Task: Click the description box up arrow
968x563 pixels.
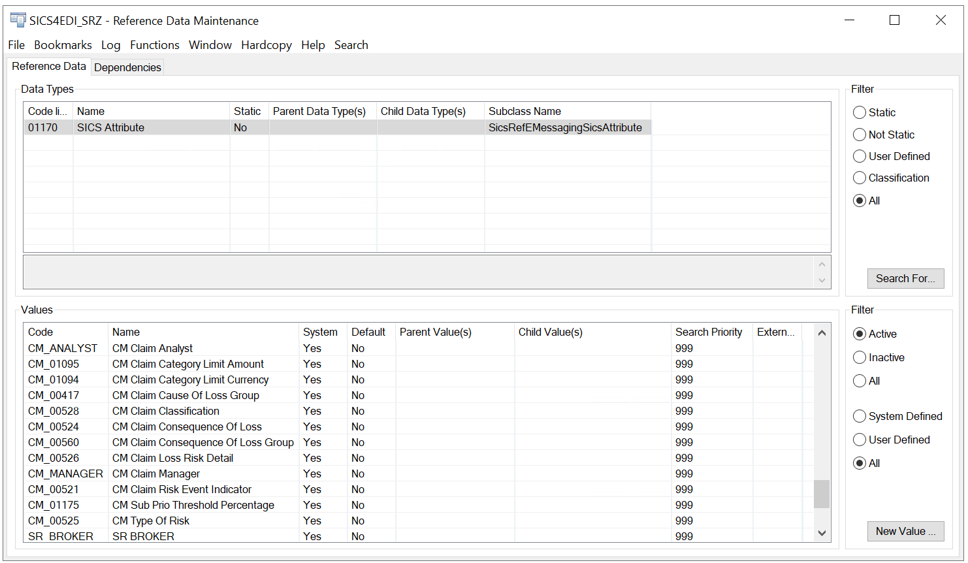Action: point(822,265)
